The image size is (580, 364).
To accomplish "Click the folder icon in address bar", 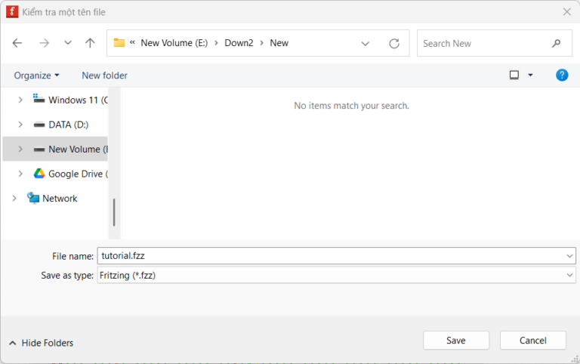I will point(119,42).
